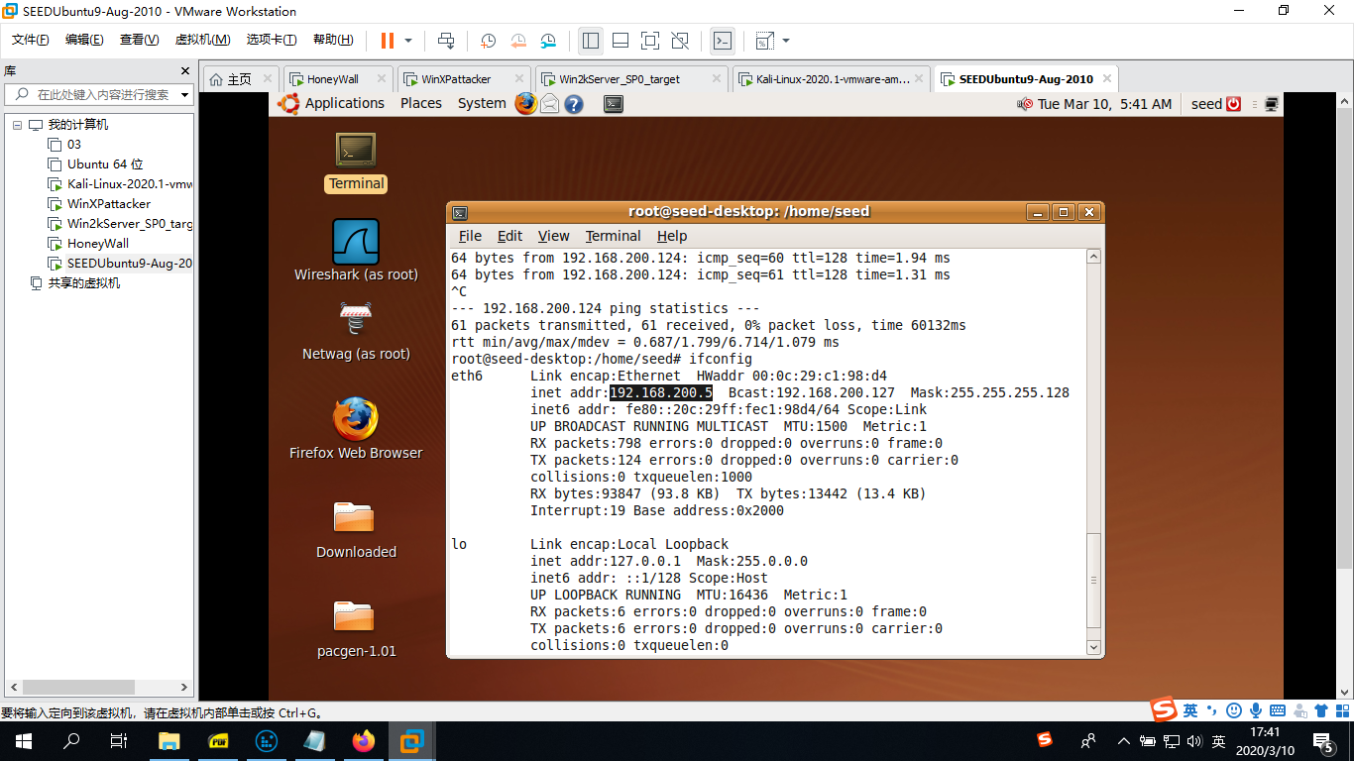Open the 虚拟机(M) menu
The width and height of the screenshot is (1354, 761).
[202, 40]
